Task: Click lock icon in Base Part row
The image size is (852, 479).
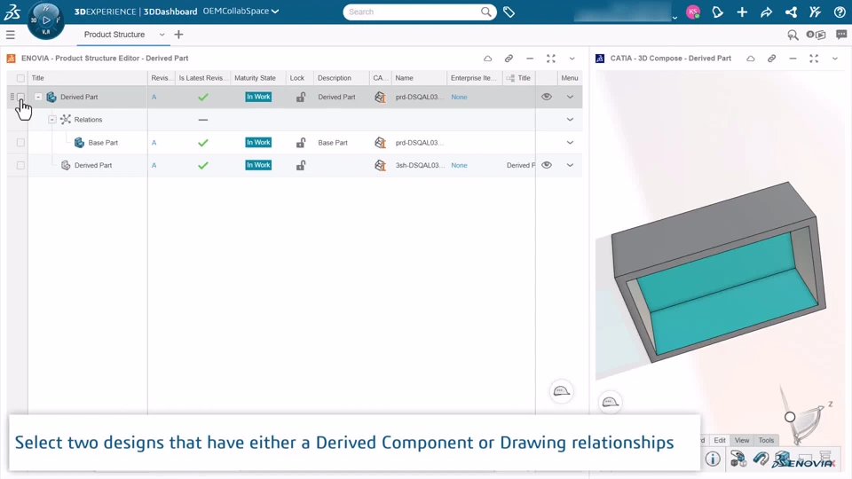Action: point(301,142)
